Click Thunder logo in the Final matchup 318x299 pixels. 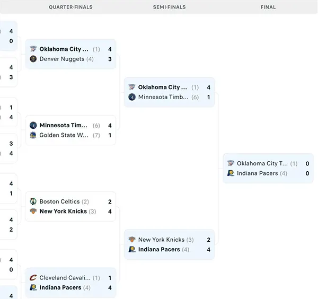(231, 163)
